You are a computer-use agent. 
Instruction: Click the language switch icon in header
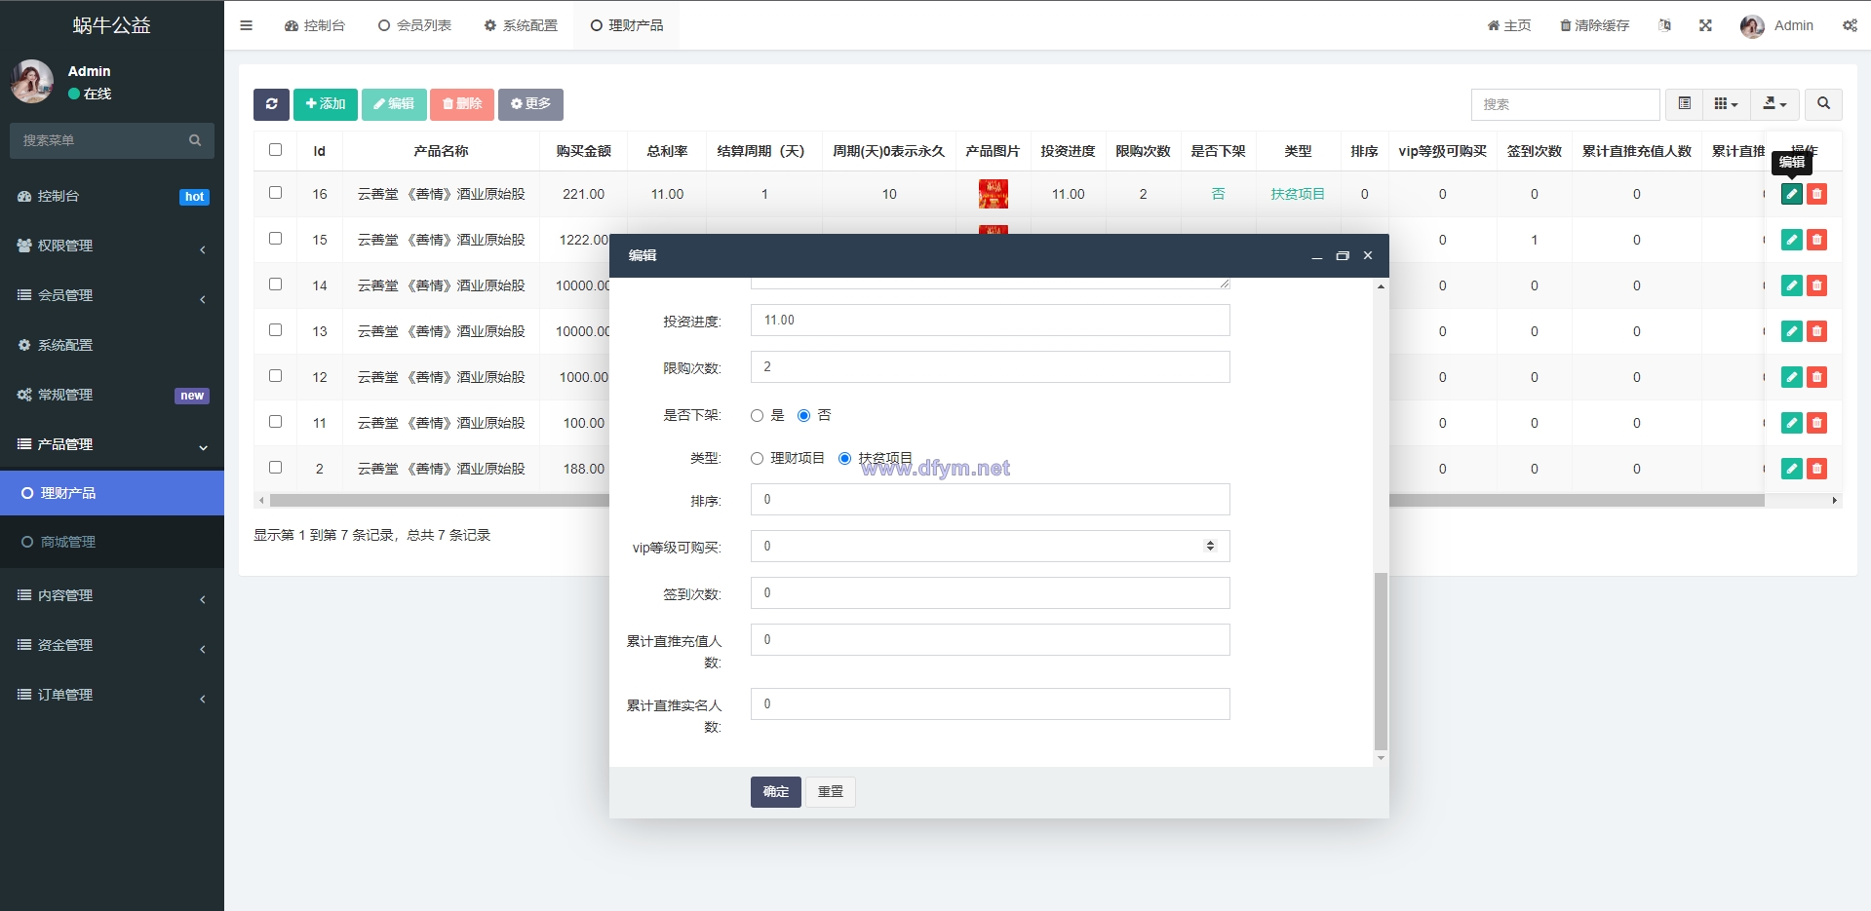1665,25
